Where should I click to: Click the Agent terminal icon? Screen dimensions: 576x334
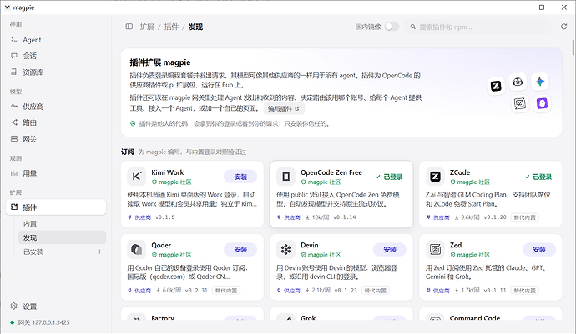click(14, 40)
